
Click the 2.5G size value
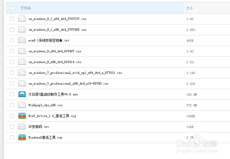(x=190, y=62)
